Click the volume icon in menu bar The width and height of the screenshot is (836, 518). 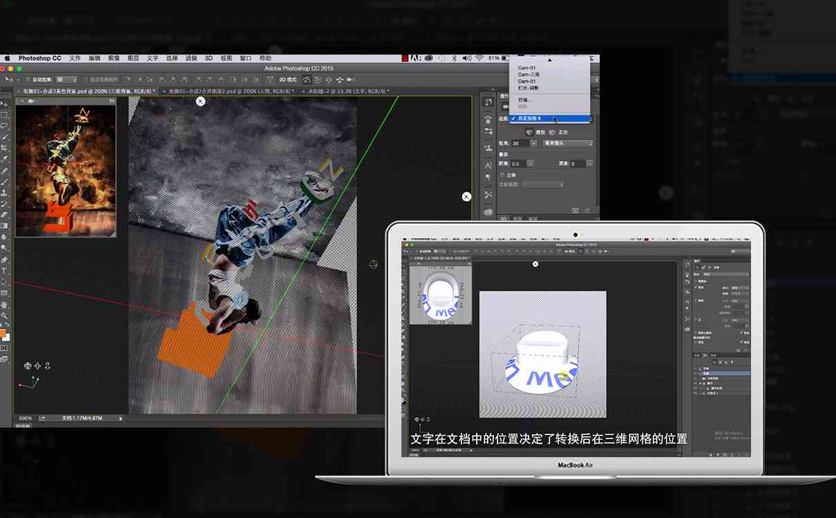[x=466, y=58]
